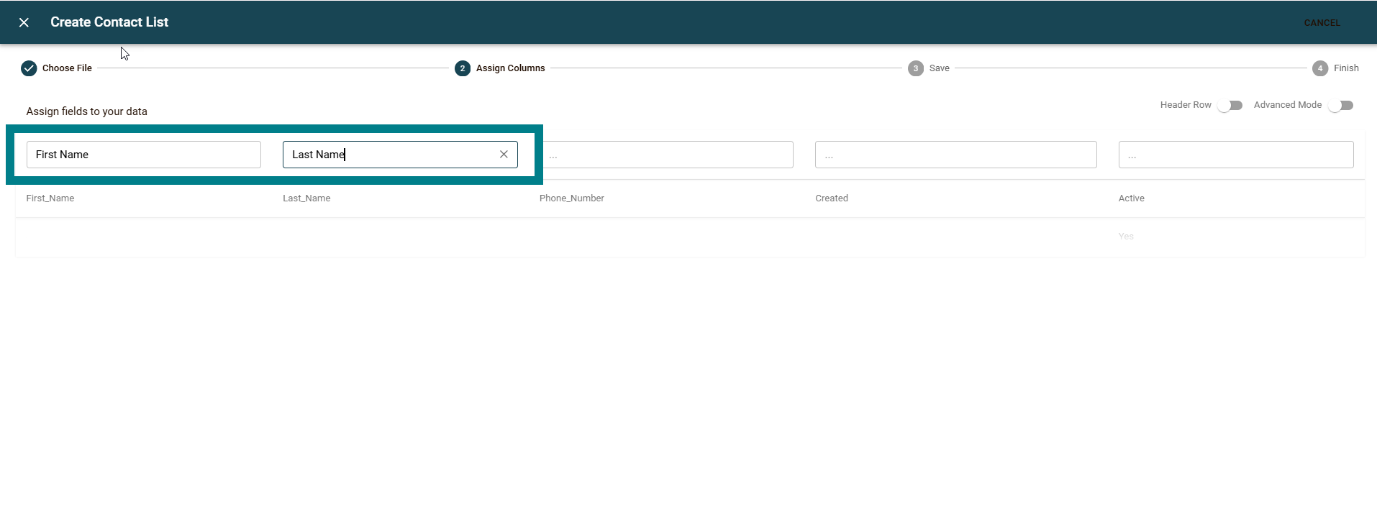Screen dimensions: 1377x512
Task: Click the Assign fields to your data text
Action: point(86,111)
